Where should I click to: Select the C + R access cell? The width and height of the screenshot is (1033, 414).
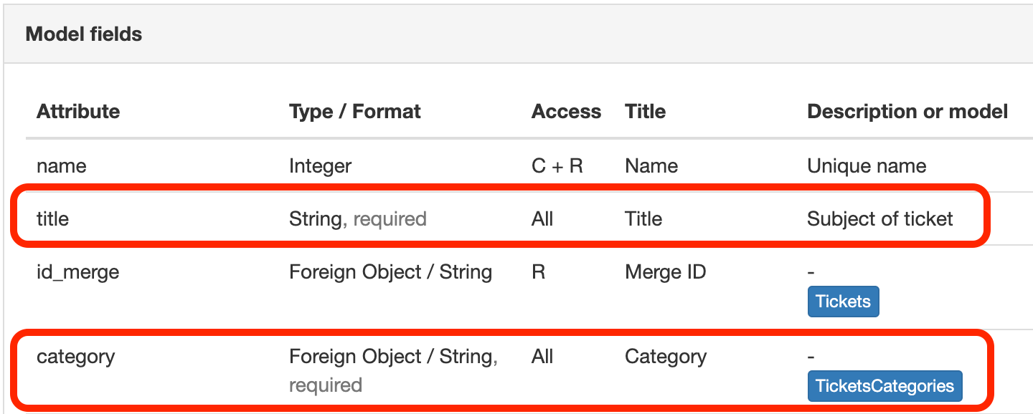tap(557, 166)
